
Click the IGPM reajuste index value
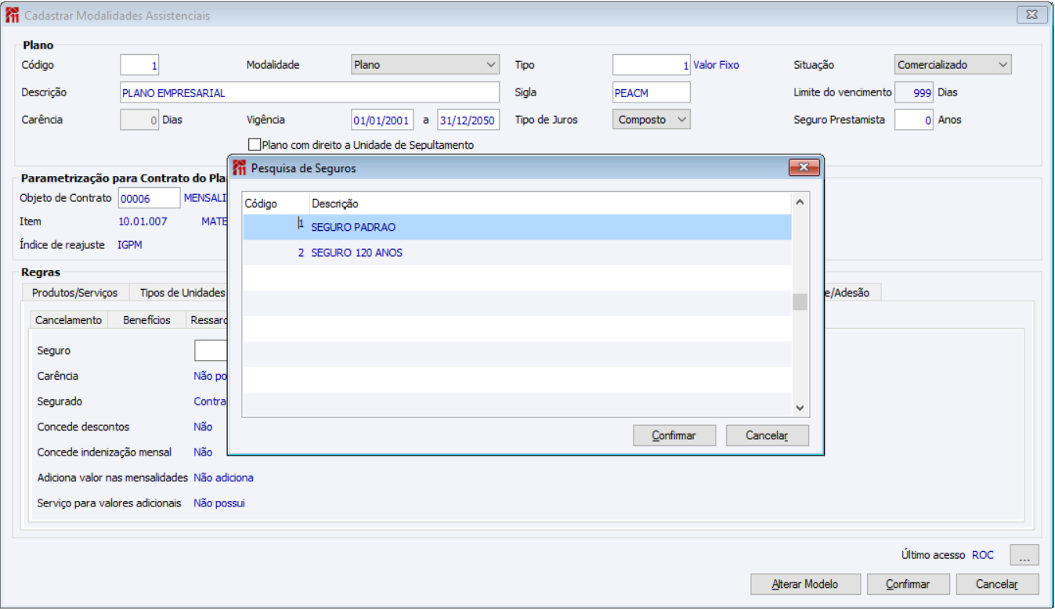coord(130,245)
